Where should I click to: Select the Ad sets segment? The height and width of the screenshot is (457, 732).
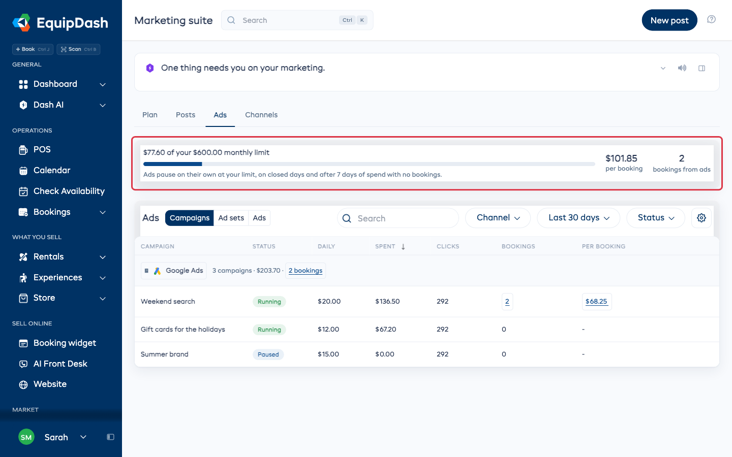[x=231, y=218]
